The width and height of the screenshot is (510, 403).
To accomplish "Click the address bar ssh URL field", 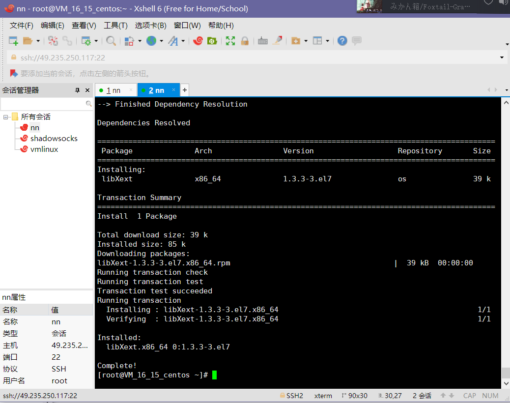I will click(257, 58).
